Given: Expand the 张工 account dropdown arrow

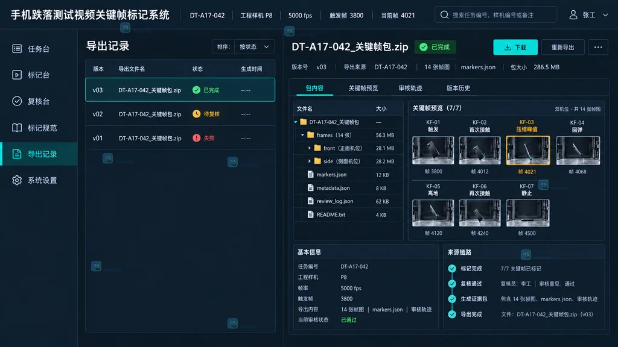Looking at the screenshot, I should (x=605, y=15).
